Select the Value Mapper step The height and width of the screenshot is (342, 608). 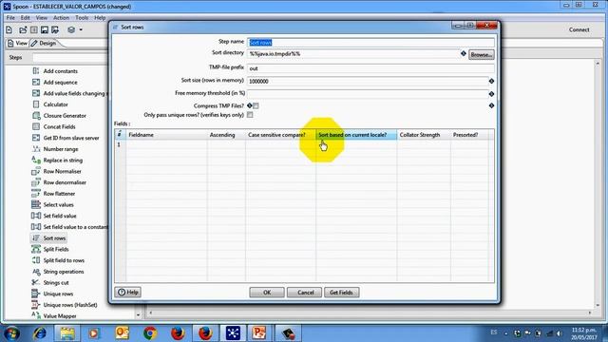click(x=60, y=316)
